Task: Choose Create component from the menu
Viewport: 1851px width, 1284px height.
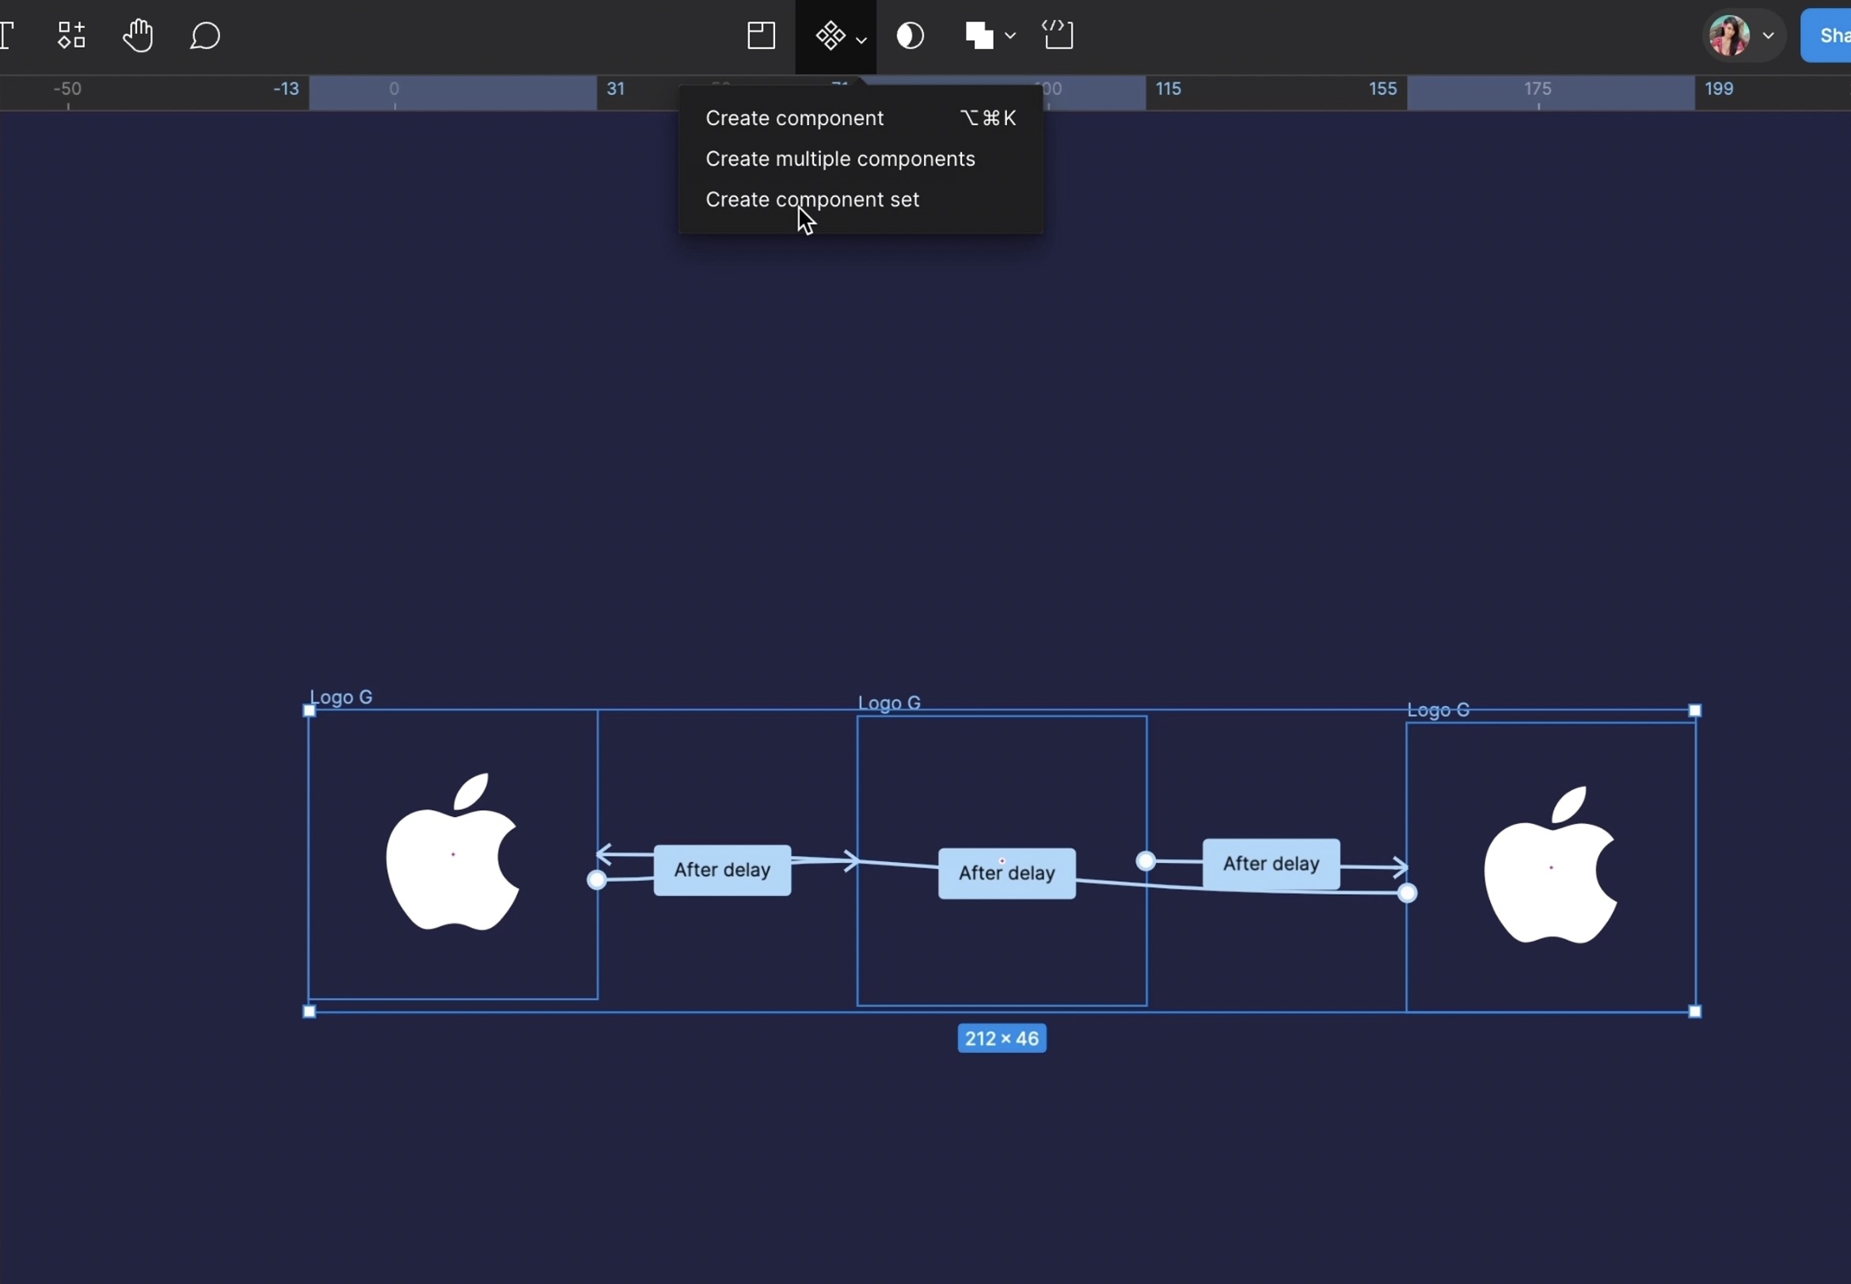Action: (x=793, y=118)
